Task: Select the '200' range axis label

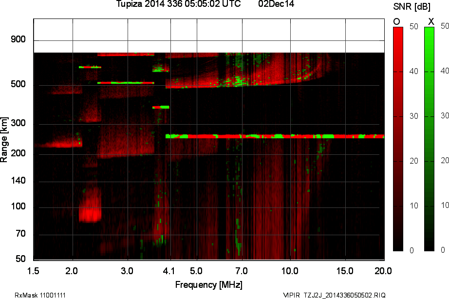Action: (19, 153)
